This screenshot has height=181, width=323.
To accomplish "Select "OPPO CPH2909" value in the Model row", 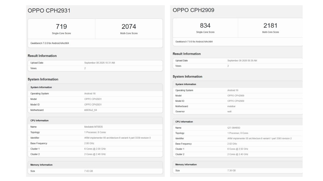I will (x=236, y=96).
